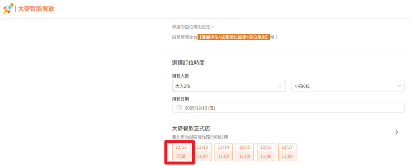Click the down arrow of 小孩0位 selector
Image resolution: width=410 pixels, height=166 pixels.
399,86
